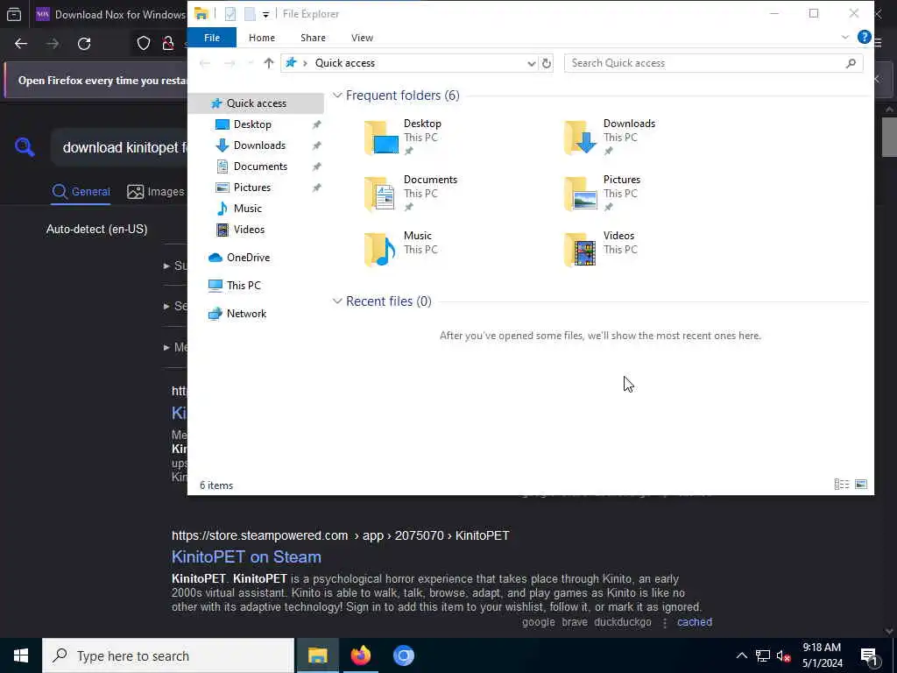Click the search engine magnifier logo
The width and height of the screenshot is (897, 673).
[x=25, y=147]
